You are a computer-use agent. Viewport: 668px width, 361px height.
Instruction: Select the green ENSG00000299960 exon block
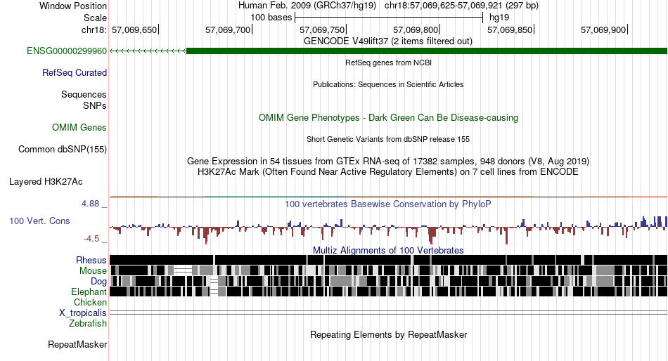pyautogui.click(x=427, y=51)
